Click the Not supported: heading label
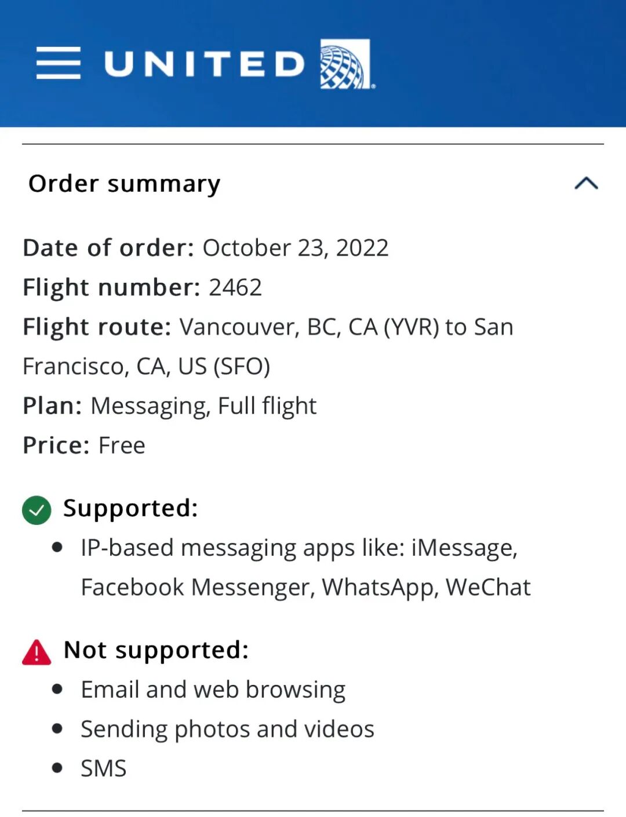The width and height of the screenshot is (626, 817). click(156, 650)
